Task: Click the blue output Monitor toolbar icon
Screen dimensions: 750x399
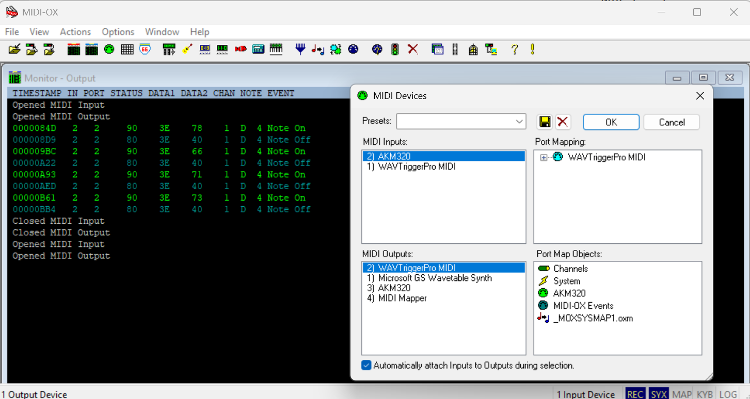Action: pos(91,49)
